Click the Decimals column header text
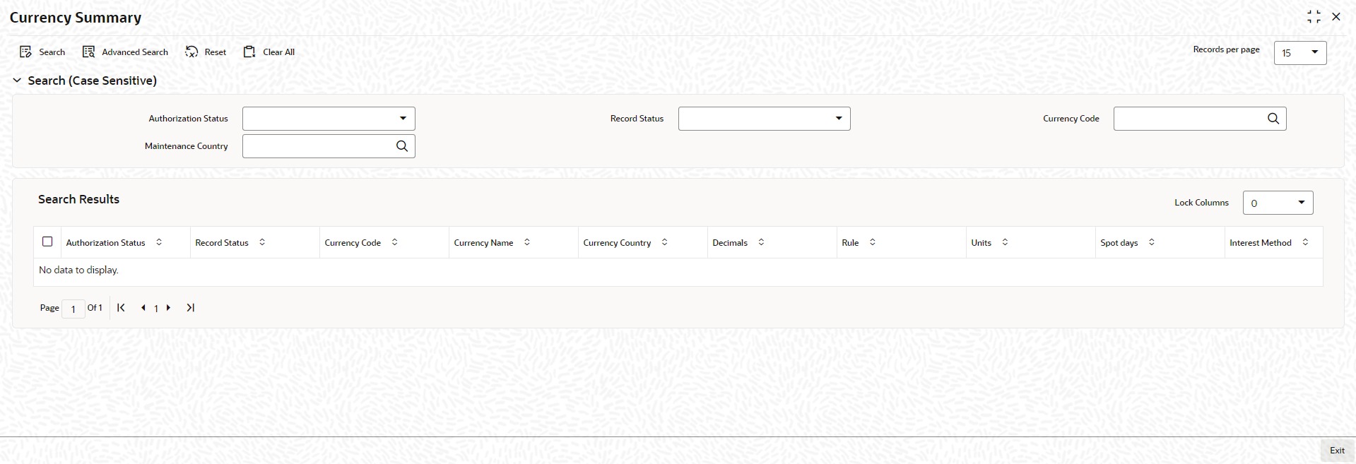 730,242
